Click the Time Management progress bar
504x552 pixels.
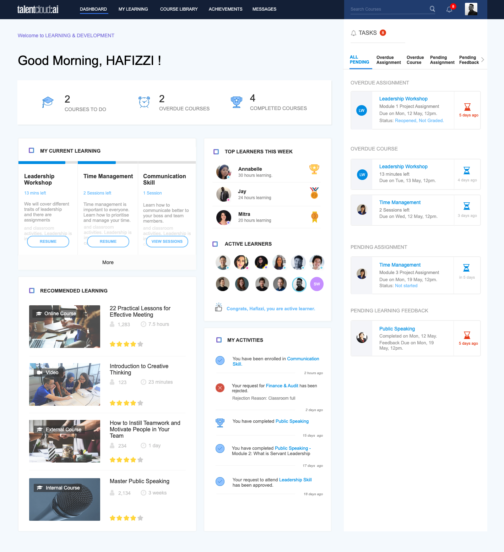(x=108, y=163)
